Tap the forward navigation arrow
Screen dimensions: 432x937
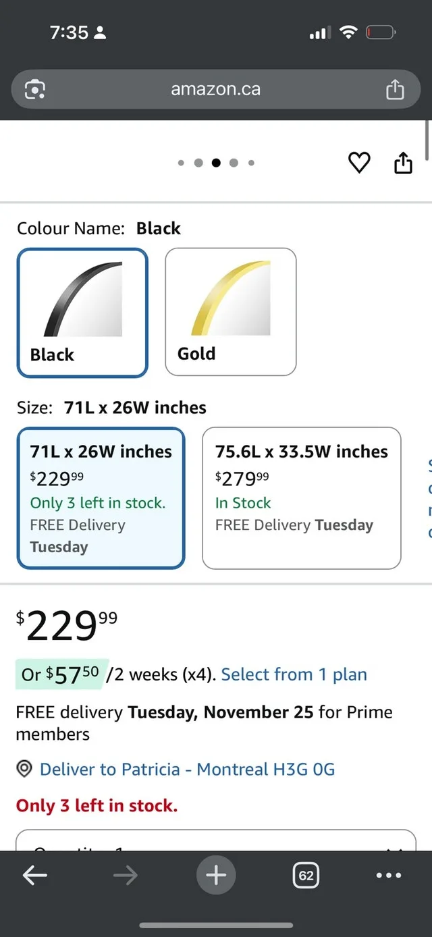pyautogui.click(x=126, y=875)
